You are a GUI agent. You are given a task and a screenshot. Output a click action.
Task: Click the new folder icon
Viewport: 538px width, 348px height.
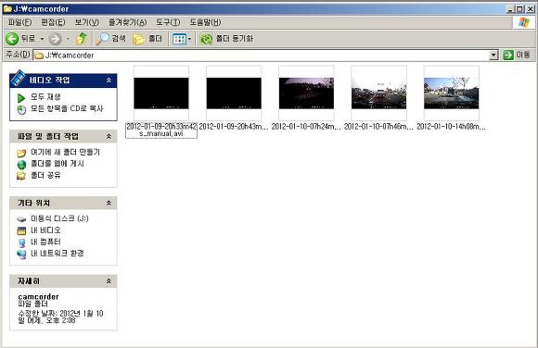coord(21,153)
